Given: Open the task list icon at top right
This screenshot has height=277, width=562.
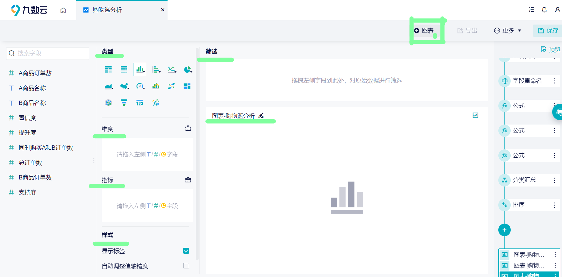Looking at the screenshot, I should (x=532, y=10).
